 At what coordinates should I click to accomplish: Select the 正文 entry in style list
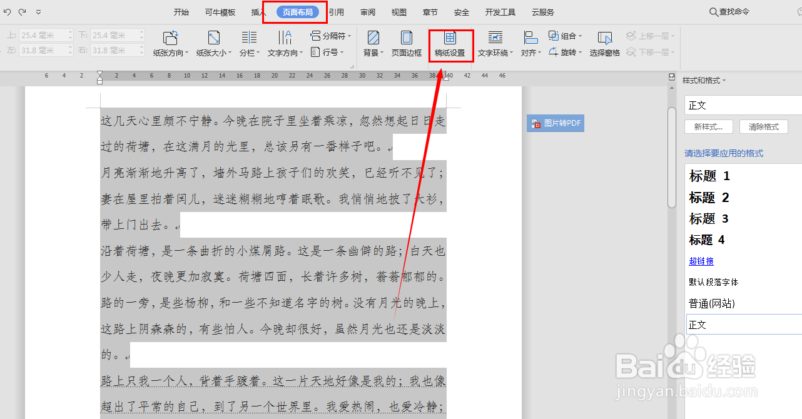pos(744,325)
